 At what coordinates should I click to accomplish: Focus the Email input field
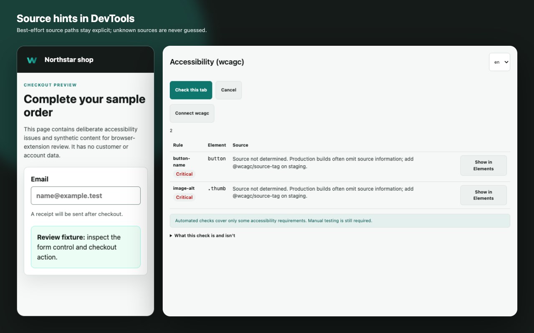[86, 196]
